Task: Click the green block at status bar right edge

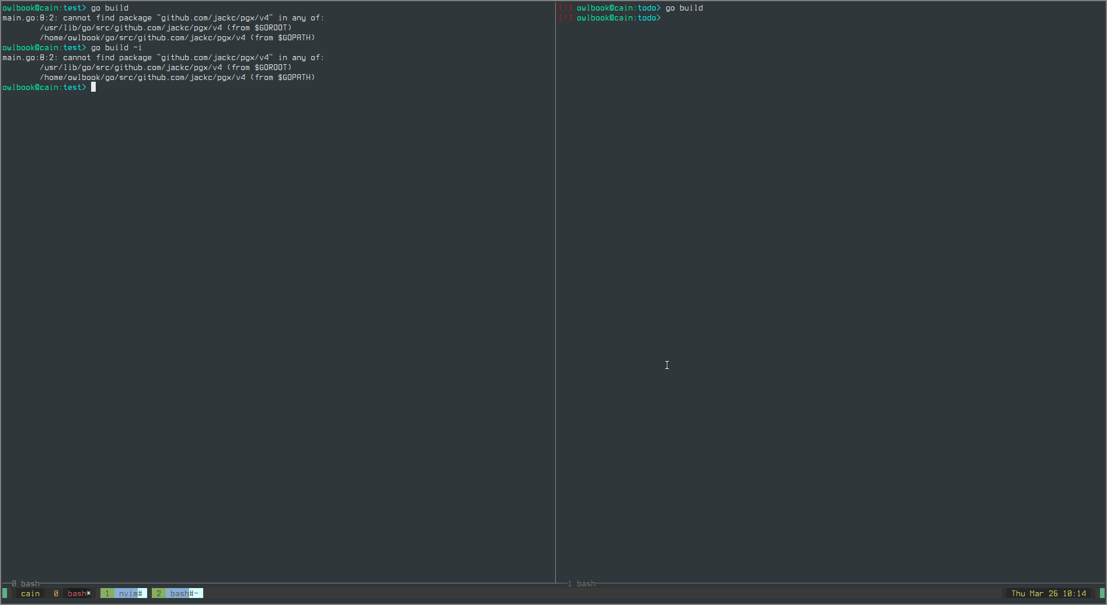Action: tap(1102, 593)
